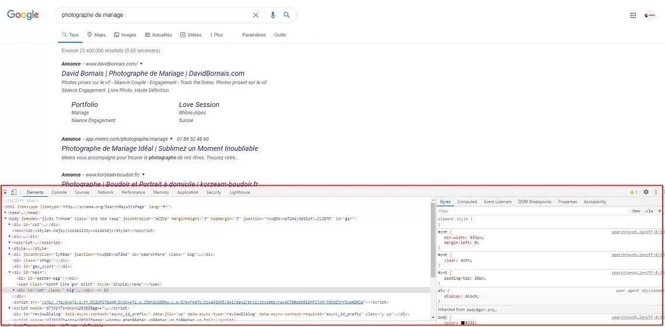Open the David Bornais Photographe de Mariage ad
The height and width of the screenshot is (327, 665).
[153, 74]
